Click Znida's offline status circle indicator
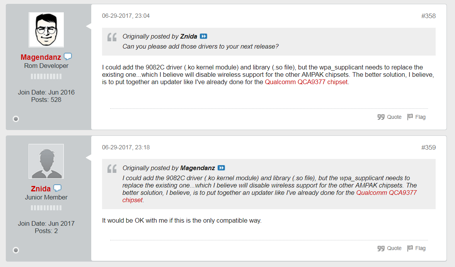The width and height of the screenshot is (455, 267). [16, 250]
